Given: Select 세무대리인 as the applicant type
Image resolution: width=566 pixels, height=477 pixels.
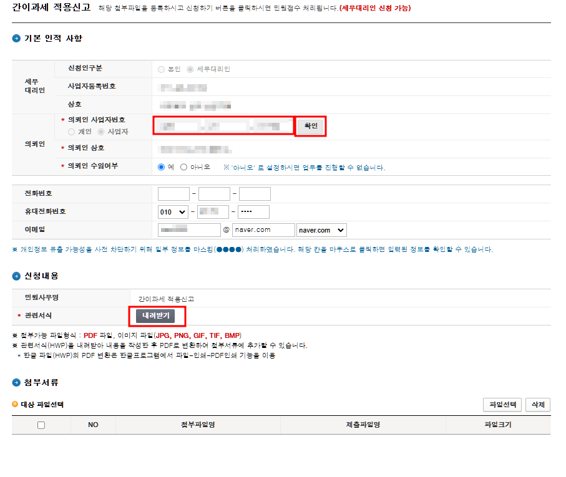Looking at the screenshot, I should pos(190,69).
